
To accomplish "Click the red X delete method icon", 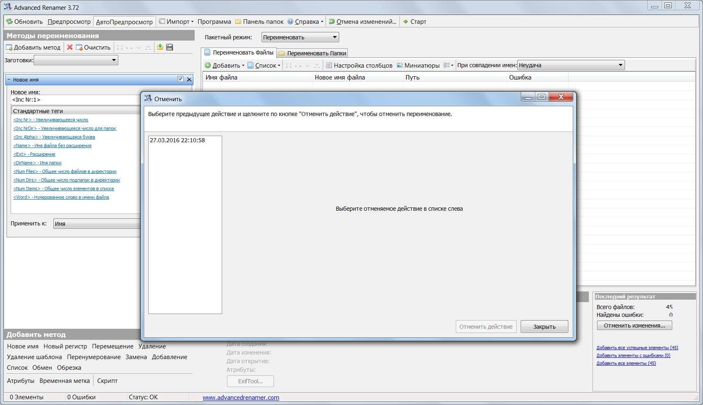I will [70, 48].
